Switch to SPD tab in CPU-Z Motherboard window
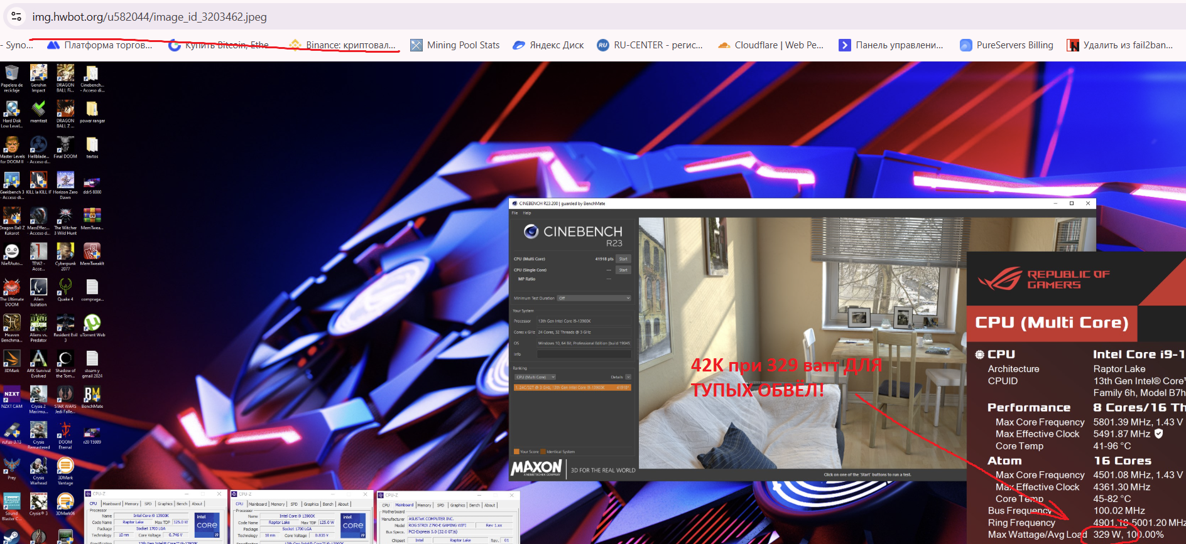This screenshot has width=1186, height=544. pyautogui.click(x=440, y=505)
